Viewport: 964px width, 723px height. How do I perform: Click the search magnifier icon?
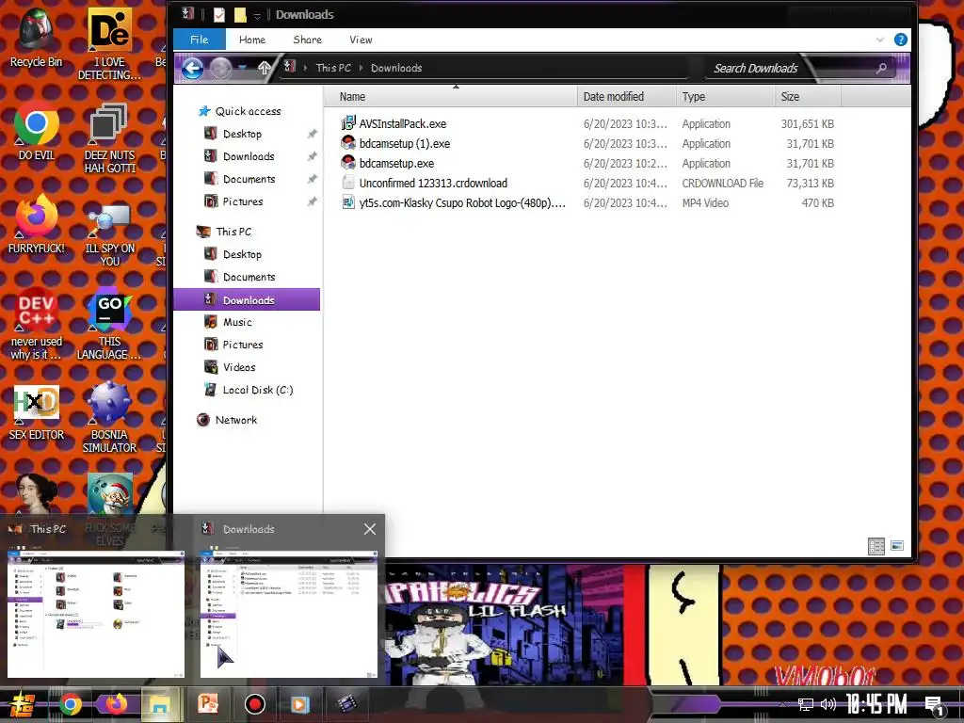click(881, 68)
